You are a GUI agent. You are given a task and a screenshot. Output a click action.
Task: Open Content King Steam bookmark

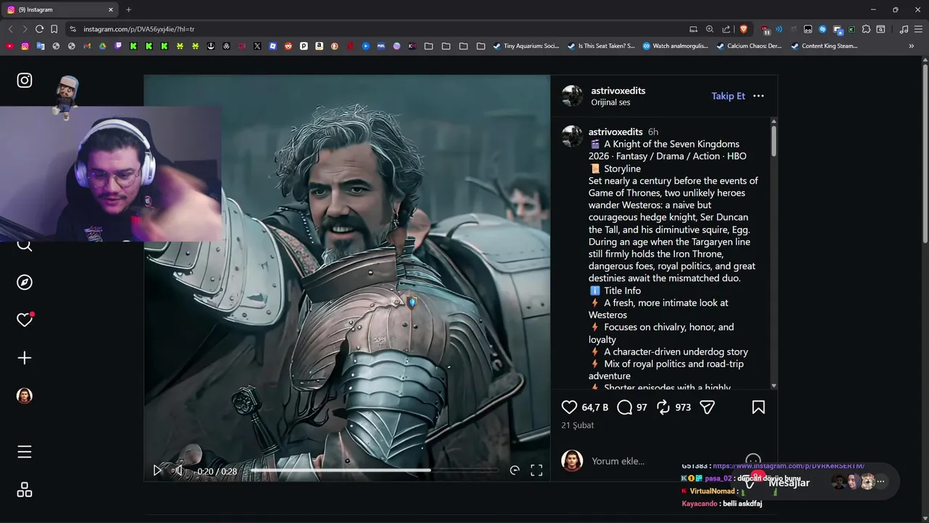pos(824,46)
